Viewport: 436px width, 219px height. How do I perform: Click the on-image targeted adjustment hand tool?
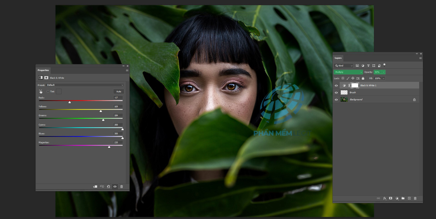click(41, 91)
